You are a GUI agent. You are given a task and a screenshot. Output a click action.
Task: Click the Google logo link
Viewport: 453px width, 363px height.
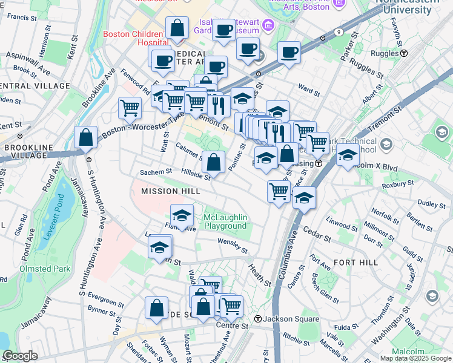pos(20,356)
